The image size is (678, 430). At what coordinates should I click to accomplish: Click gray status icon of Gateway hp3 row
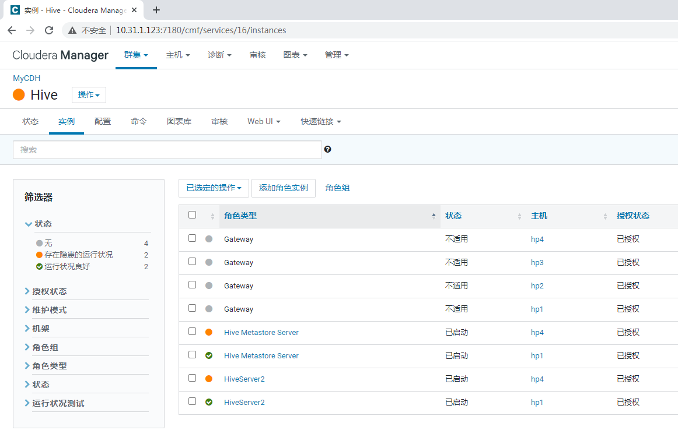pyautogui.click(x=209, y=262)
